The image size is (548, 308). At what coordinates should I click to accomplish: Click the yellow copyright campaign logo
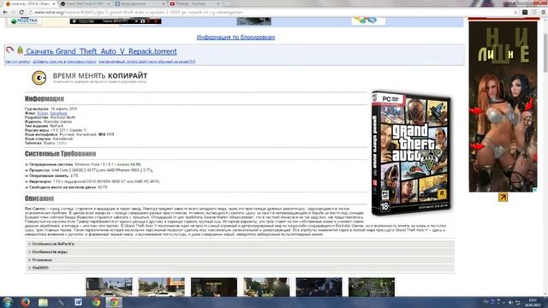coord(39,78)
